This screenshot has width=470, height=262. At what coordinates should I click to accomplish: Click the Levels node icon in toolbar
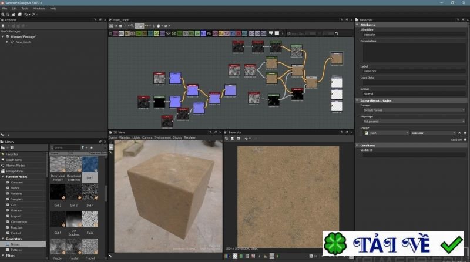[x=197, y=33]
